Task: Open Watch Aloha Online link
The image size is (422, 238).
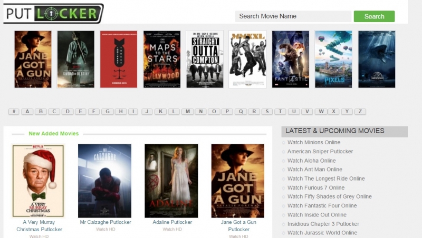Action: tap(311, 161)
